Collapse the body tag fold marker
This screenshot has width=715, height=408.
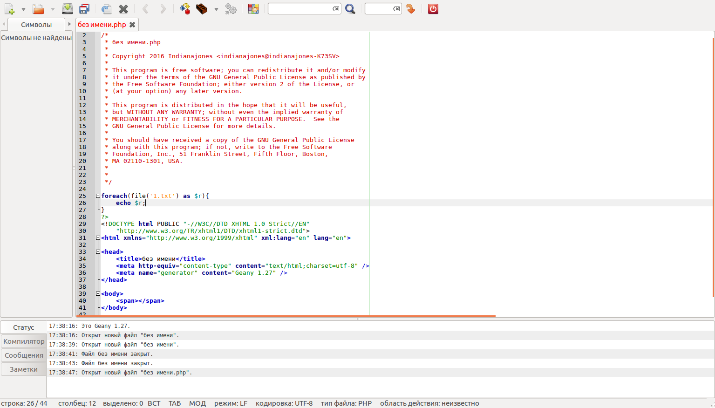pos(98,294)
